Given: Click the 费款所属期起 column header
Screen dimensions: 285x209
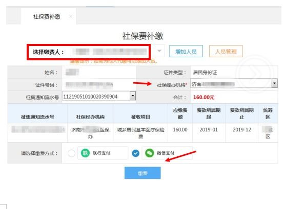Looking at the screenshot, I should 209,113.
